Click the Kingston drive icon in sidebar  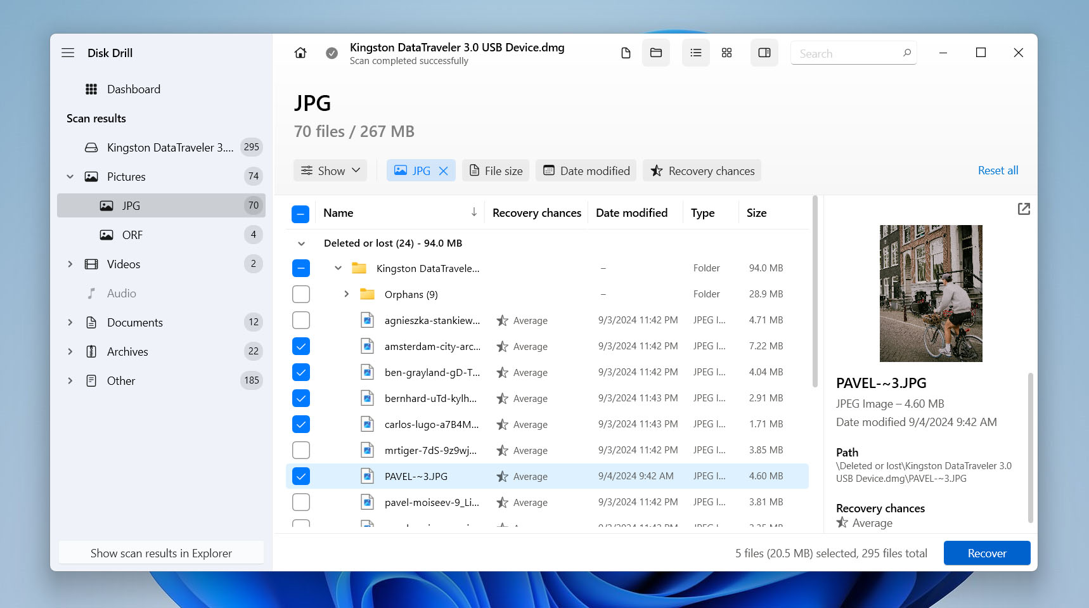91,148
